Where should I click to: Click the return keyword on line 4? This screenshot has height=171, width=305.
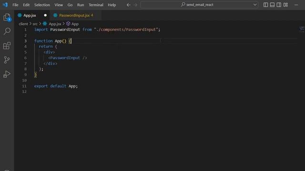click(x=46, y=47)
